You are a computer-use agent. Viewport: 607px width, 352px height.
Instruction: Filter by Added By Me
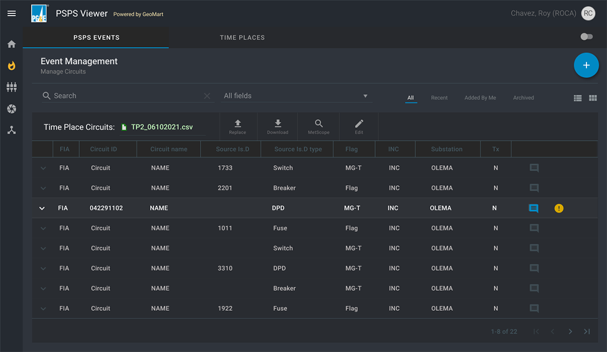(x=480, y=98)
